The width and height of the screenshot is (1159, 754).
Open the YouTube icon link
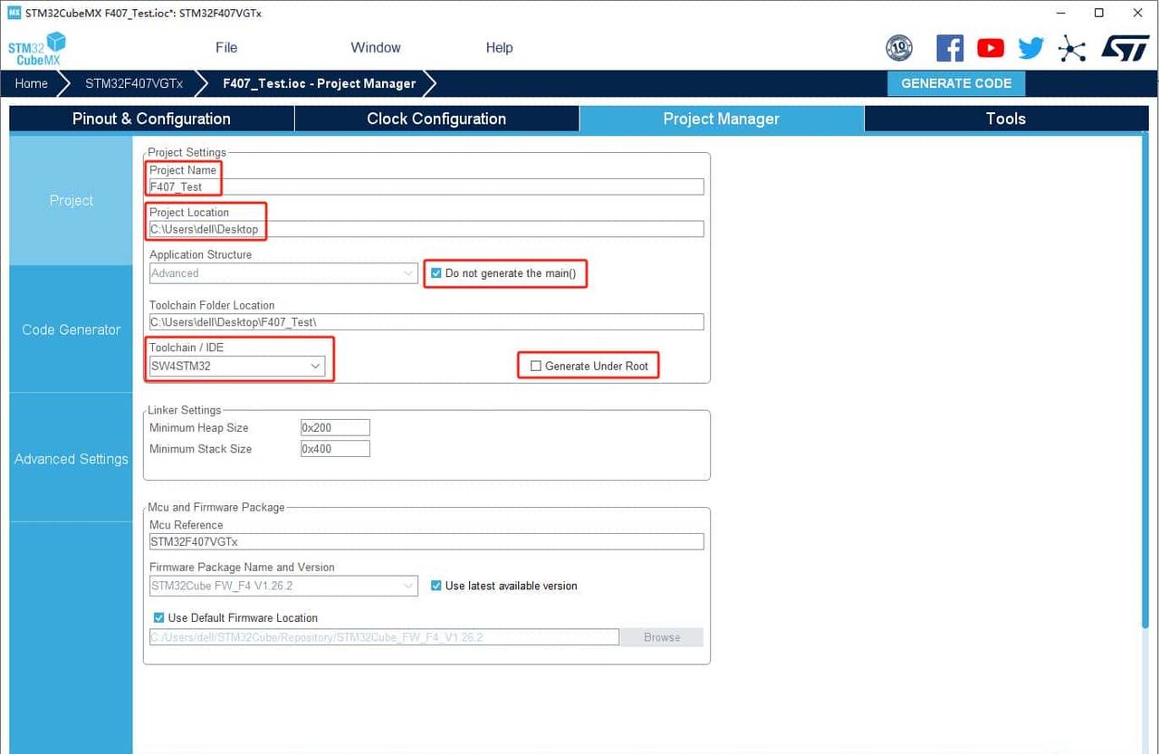(991, 48)
